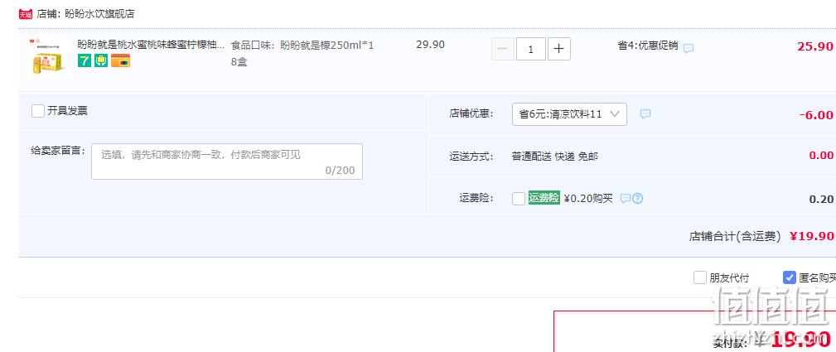Click the 省4:优惠促销 promotion text
Viewport: 836px width, 352px height.
[648, 46]
